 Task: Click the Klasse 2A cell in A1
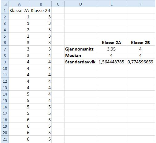tap(19, 10)
